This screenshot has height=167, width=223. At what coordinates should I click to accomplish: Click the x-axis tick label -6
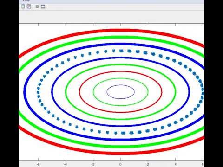coord(38,164)
